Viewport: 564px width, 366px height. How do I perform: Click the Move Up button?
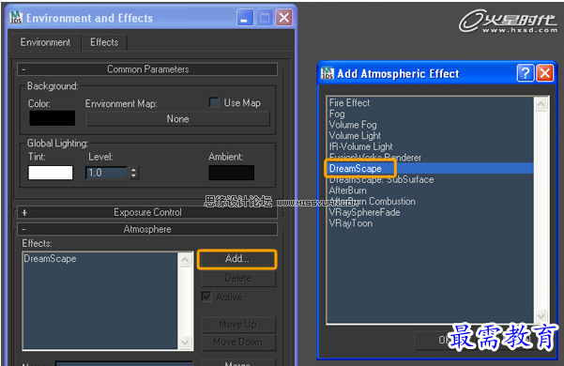(x=238, y=325)
